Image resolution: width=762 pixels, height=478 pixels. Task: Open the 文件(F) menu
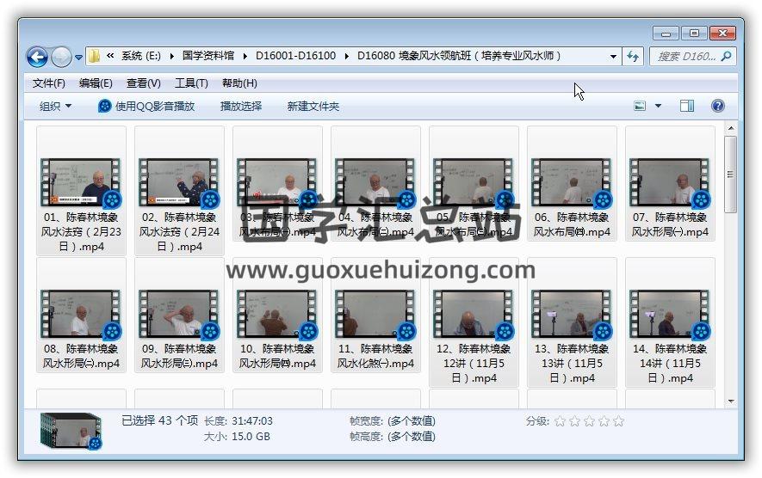pos(49,83)
